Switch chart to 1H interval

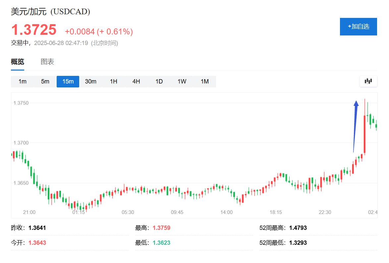coord(114,81)
